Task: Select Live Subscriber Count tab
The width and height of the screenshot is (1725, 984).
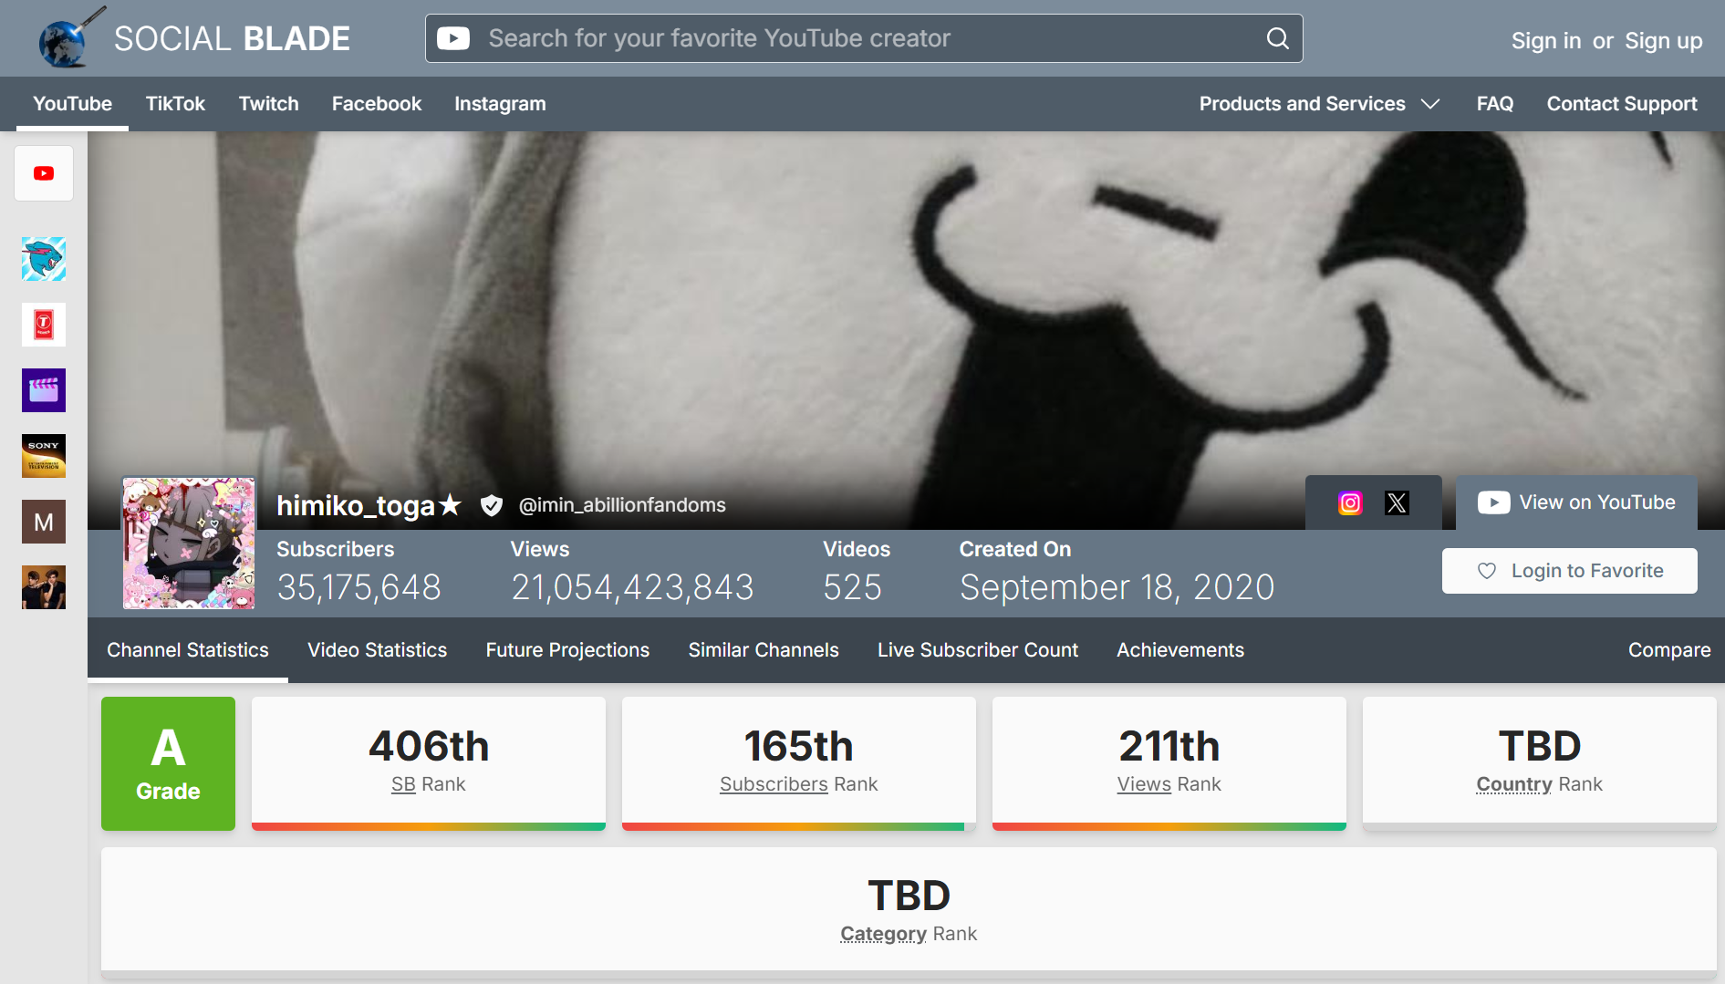Action: (x=978, y=650)
